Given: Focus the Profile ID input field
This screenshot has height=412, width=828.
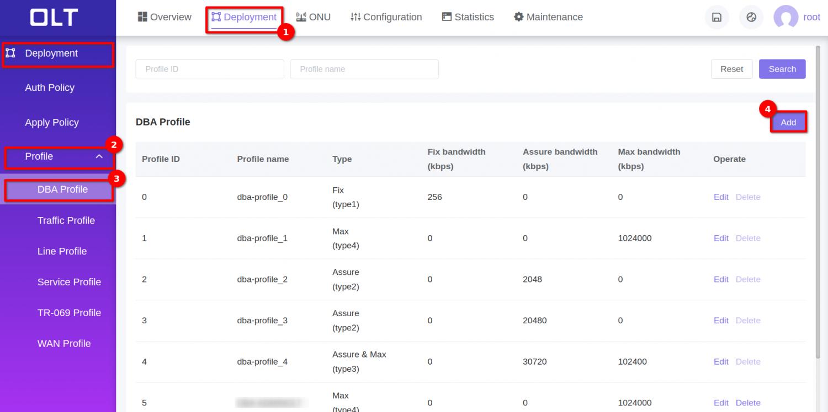Looking at the screenshot, I should [x=209, y=69].
